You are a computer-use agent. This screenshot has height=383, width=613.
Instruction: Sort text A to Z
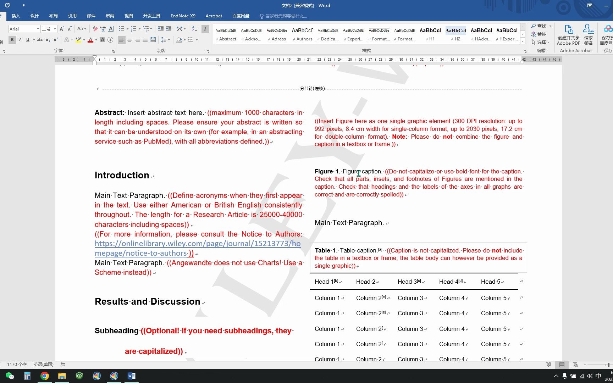[194, 29]
